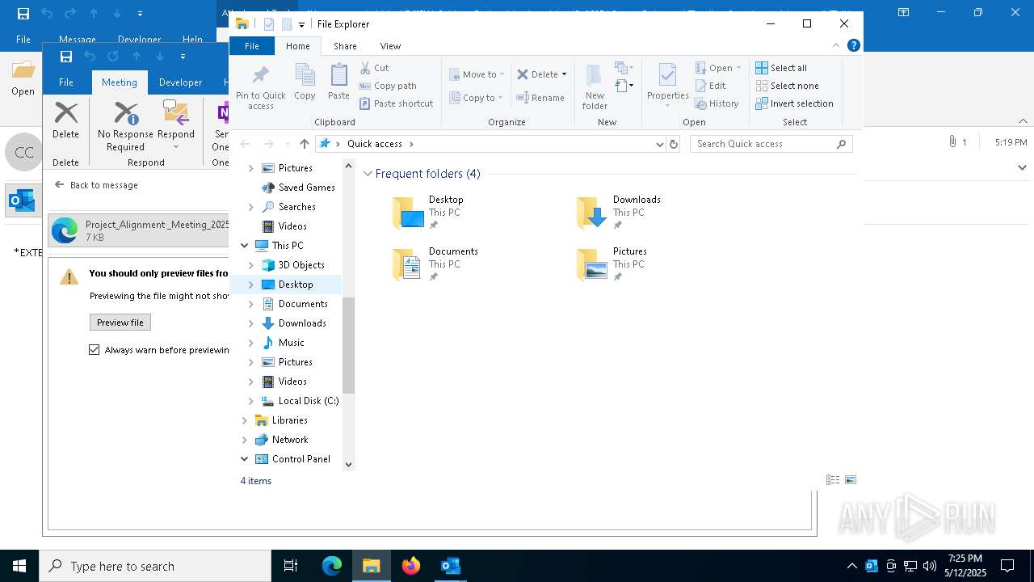Open the Delete options arrow in Organize

(x=564, y=74)
